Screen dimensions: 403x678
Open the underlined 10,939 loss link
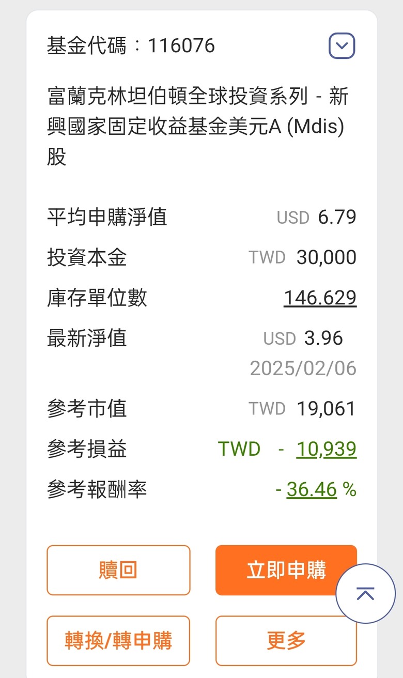327,449
